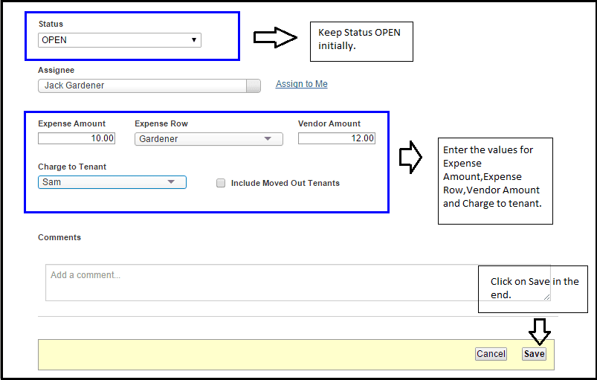The height and width of the screenshot is (380, 597).
Task: Click the right arrow beside expense section
Action: pos(410,157)
